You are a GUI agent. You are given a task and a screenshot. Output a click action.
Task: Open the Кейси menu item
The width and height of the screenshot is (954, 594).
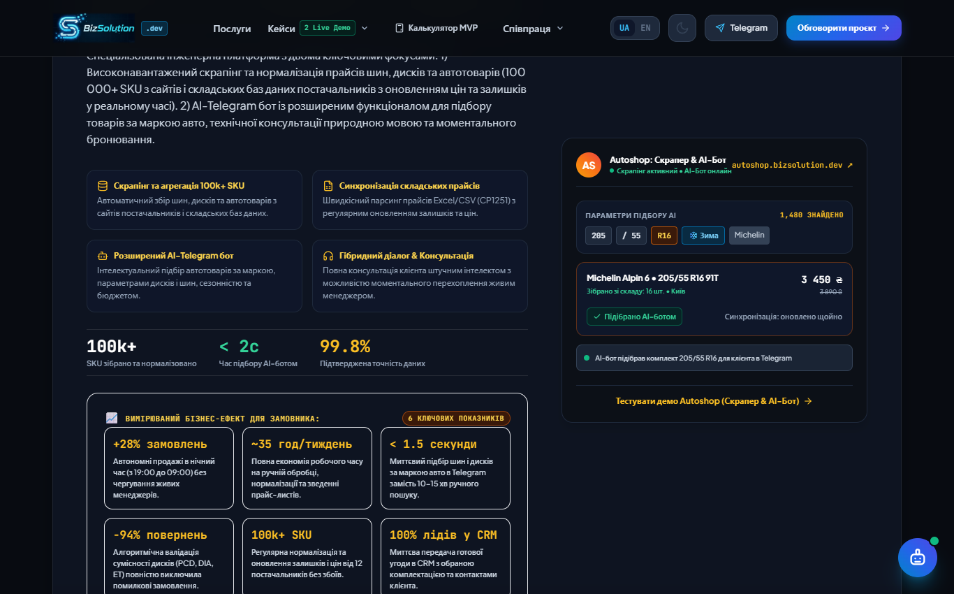click(281, 29)
